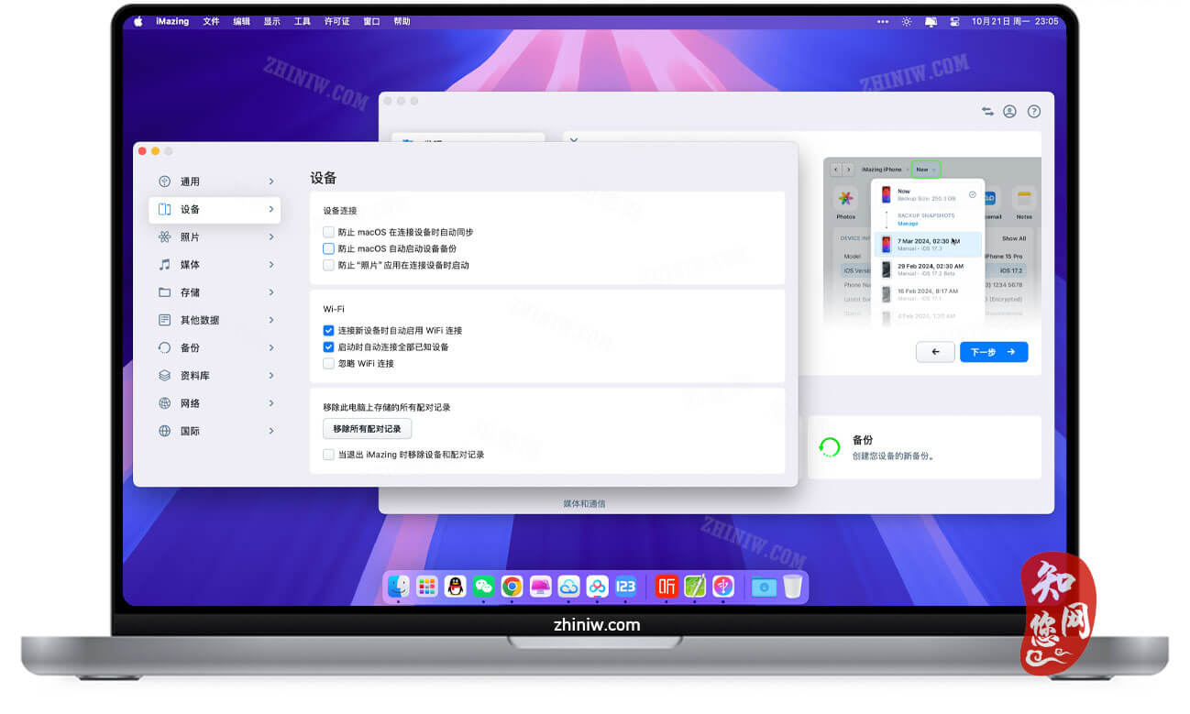Open the Trash in the Dock
1190x714 pixels.
(x=792, y=587)
